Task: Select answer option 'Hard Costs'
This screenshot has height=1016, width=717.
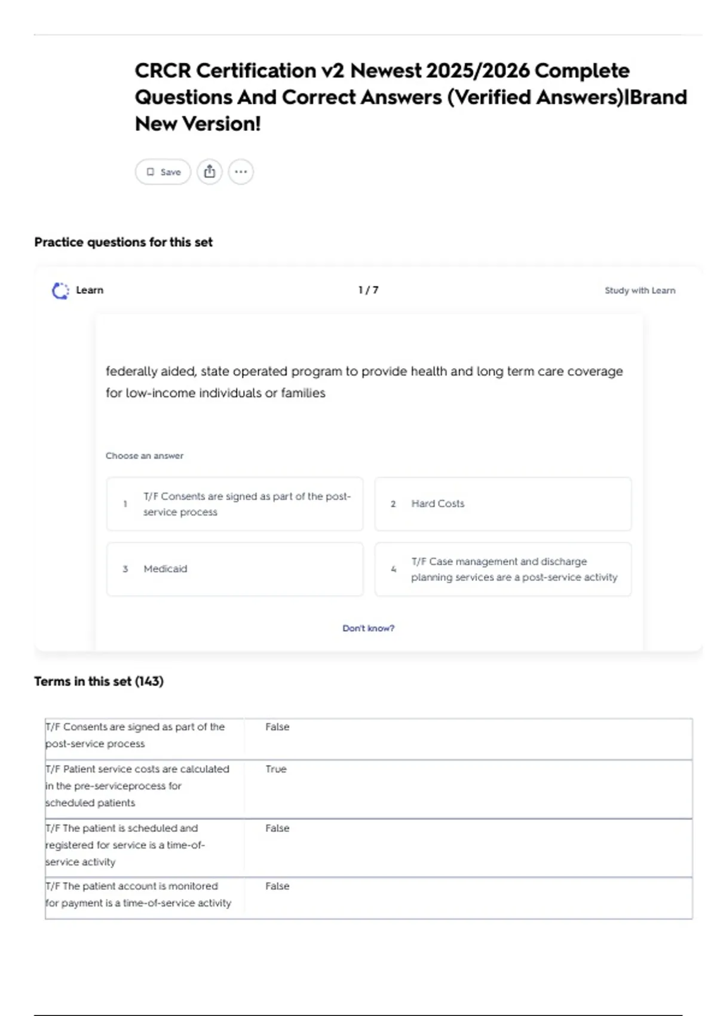Action: [x=502, y=504]
